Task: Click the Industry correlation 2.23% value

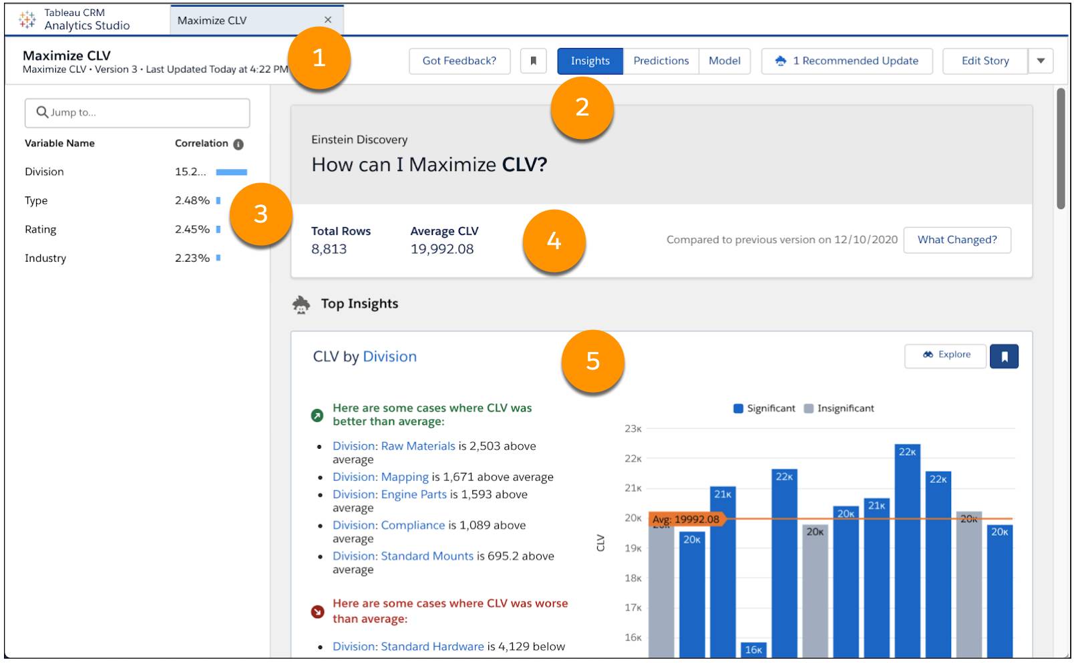Action: pyautogui.click(x=192, y=258)
